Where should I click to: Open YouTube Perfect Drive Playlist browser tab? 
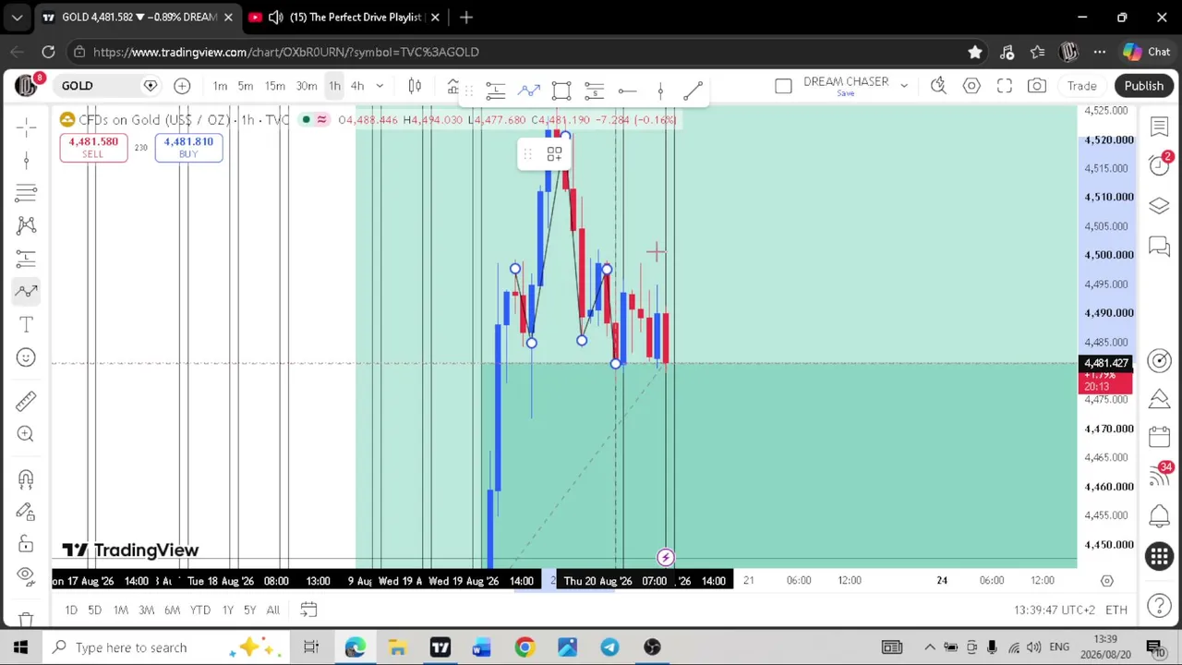(x=345, y=17)
